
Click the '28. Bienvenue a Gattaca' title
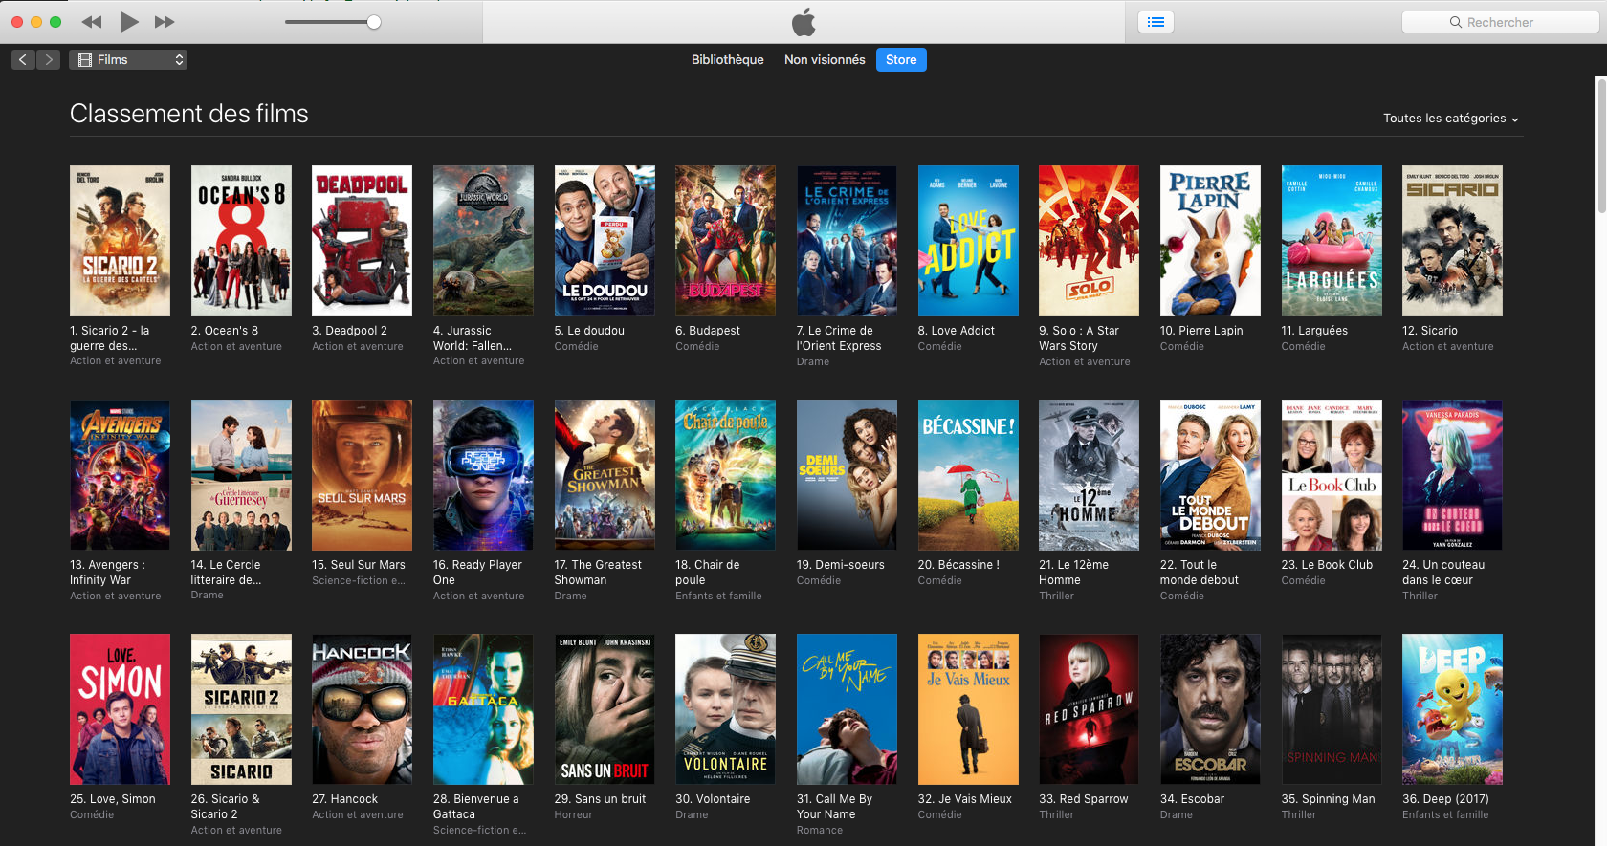(475, 807)
